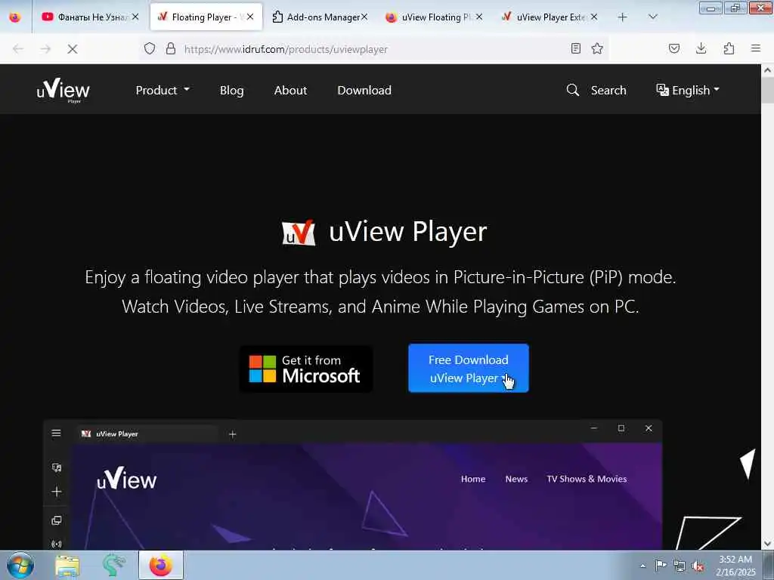Click page scrollbar up arrow
The height and width of the screenshot is (580, 774).
768,70
